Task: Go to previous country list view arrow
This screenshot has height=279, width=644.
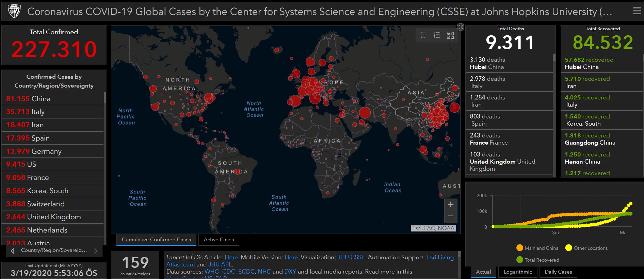Action: point(12,251)
